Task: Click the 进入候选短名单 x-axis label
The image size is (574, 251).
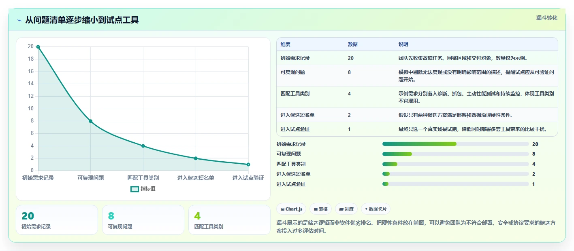Action: coord(196,178)
